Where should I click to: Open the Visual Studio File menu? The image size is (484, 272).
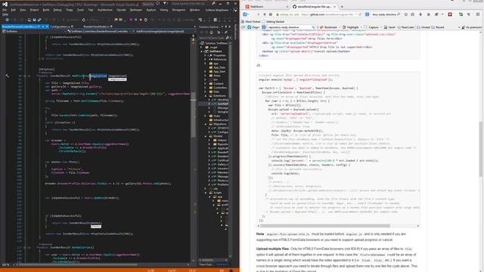point(5,10)
